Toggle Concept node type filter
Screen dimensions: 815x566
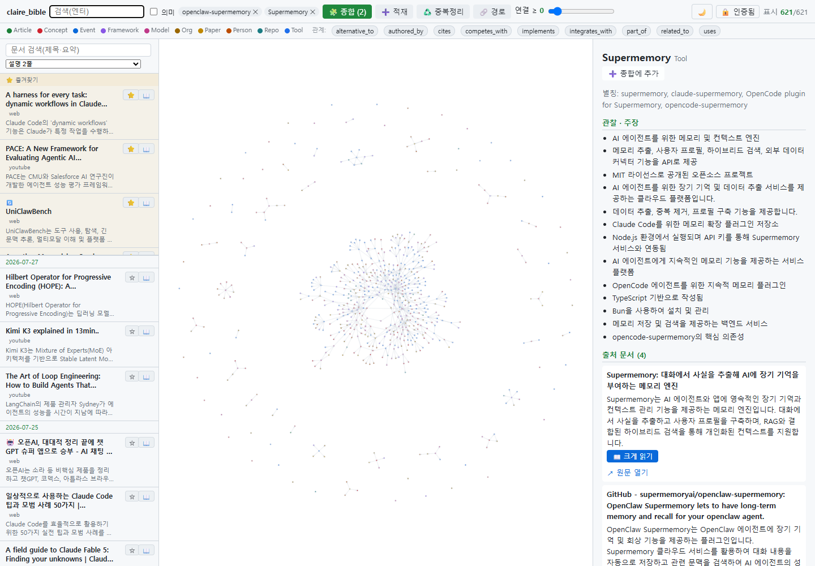52,31
